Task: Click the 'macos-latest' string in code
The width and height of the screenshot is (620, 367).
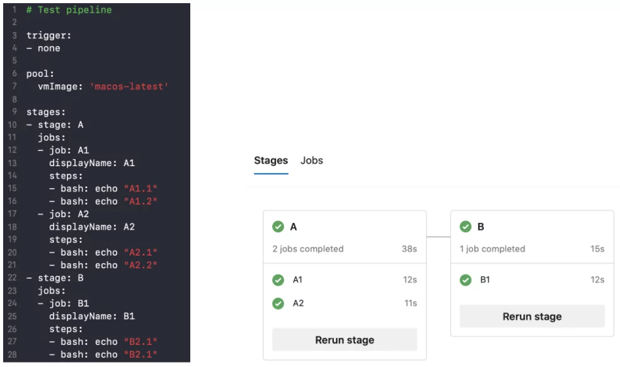Action: tap(129, 86)
